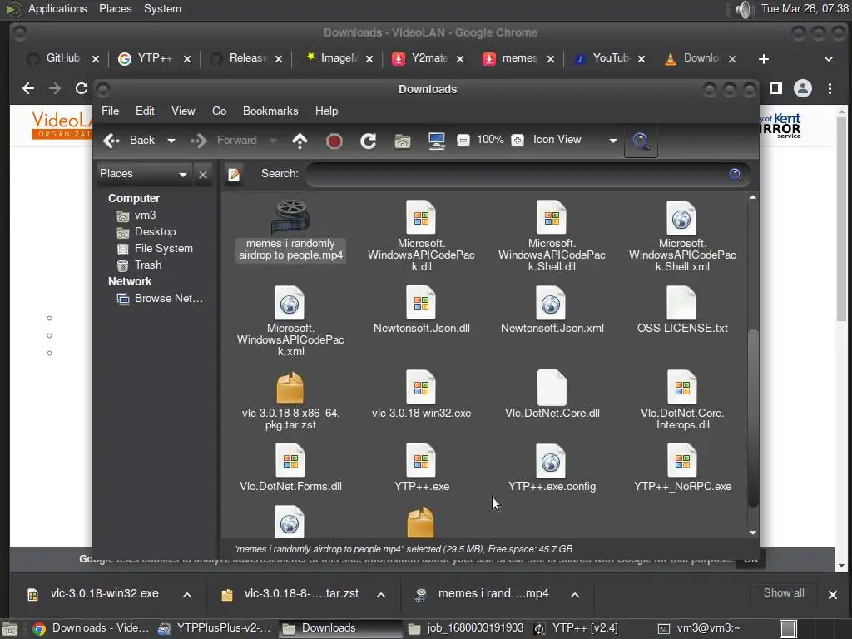Click the red Stop loading icon
The image size is (852, 639).
tap(334, 141)
